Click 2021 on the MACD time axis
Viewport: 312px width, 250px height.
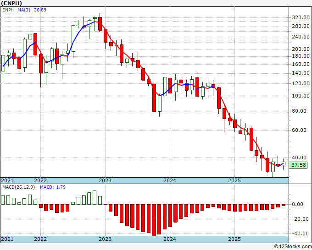pyautogui.click(x=7, y=239)
